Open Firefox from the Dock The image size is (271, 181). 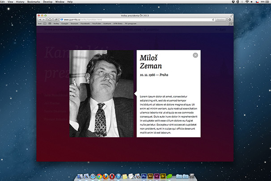coord(105,176)
